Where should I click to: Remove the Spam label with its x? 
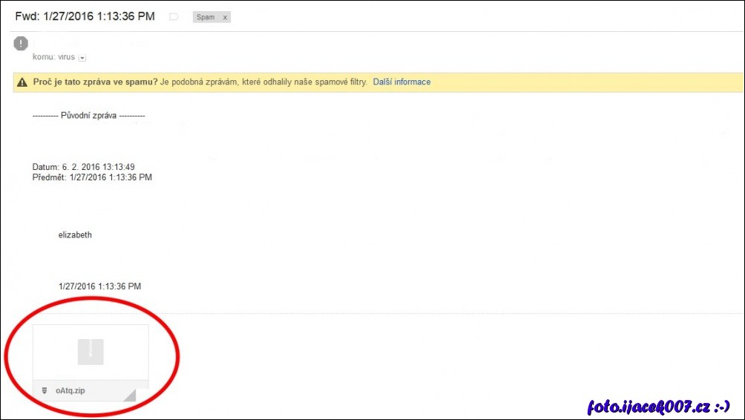224,17
